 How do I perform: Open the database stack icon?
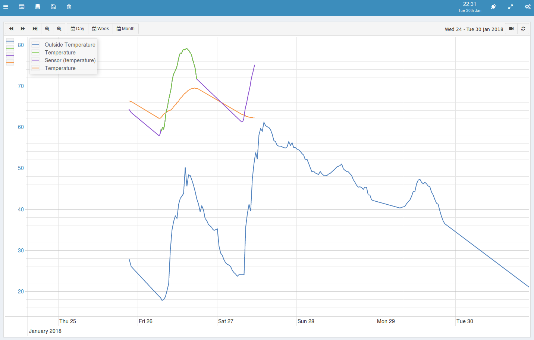pos(38,7)
